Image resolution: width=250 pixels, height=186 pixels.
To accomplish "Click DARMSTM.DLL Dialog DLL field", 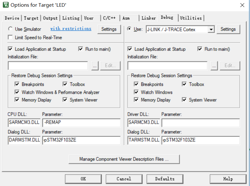I will coord(24,140).
